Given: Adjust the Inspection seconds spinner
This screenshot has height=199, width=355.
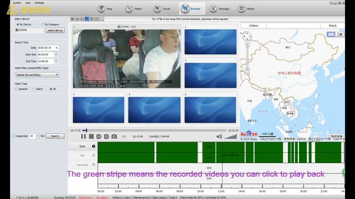Looking at the screenshot, I should [x=38, y=136].
